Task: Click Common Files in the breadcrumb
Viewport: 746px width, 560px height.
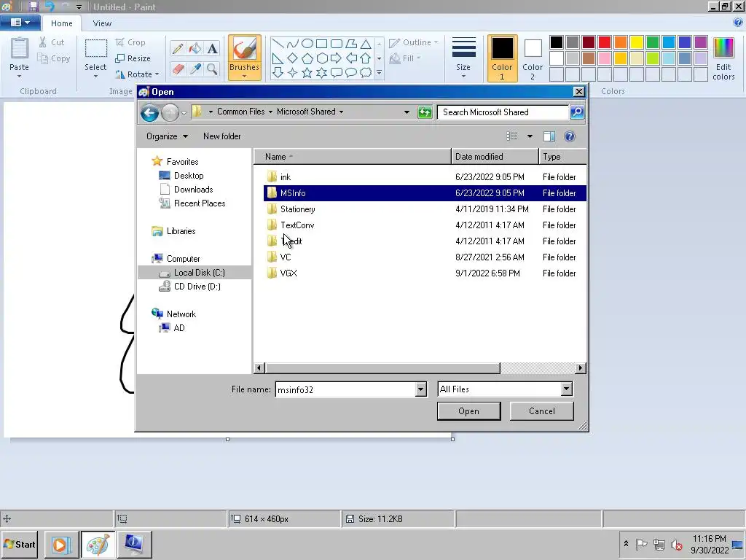Action: click(x=240, y=112)
